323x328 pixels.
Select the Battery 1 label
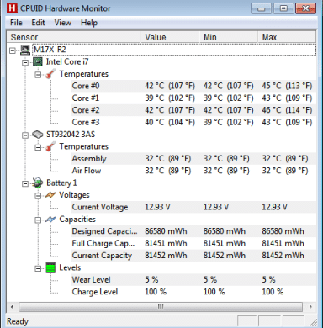point(61,183)
